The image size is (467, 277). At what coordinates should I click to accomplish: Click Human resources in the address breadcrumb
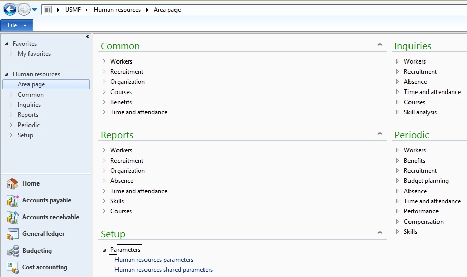coord(117,10)
